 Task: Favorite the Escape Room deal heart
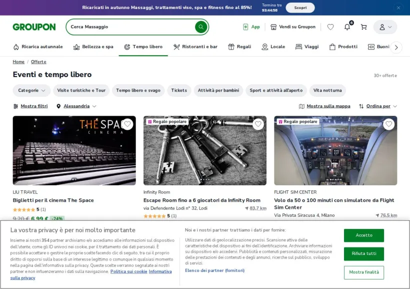coord(258,124)
